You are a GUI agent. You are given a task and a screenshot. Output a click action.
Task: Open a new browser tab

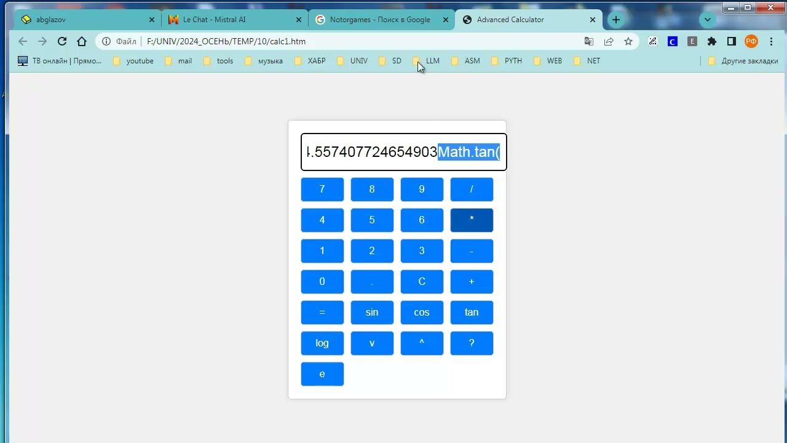[x=616, y=20]
